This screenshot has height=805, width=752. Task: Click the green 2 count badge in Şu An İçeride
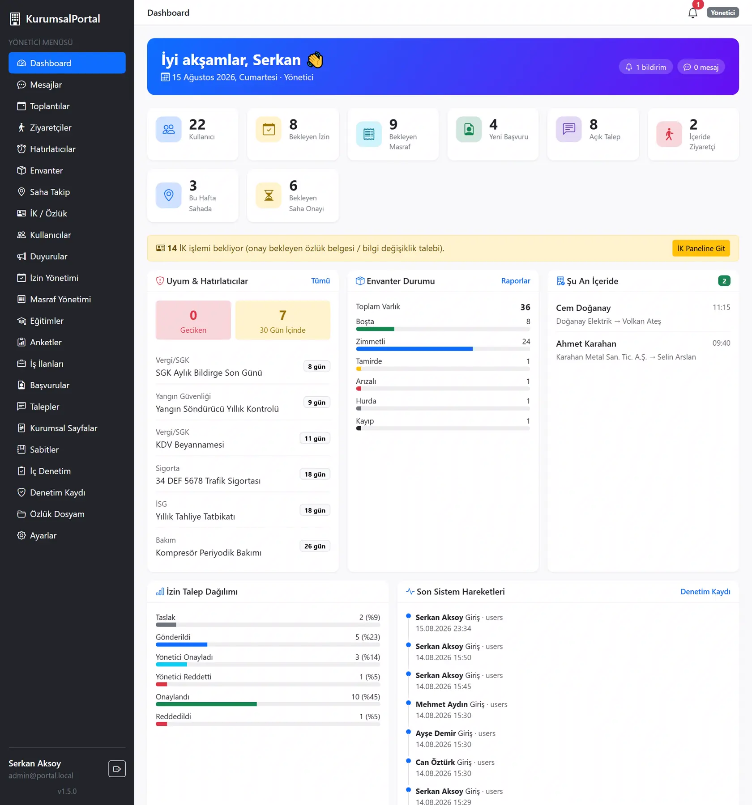(724, 281)
